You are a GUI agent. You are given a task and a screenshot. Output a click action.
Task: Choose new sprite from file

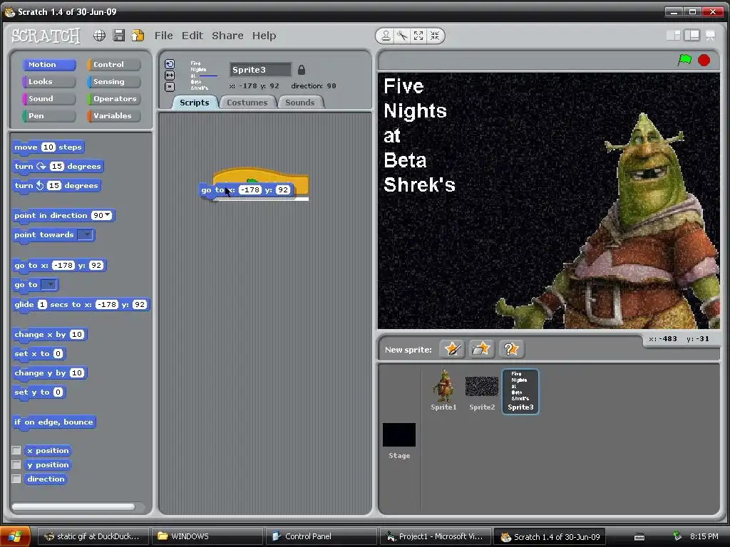[481, 349]
